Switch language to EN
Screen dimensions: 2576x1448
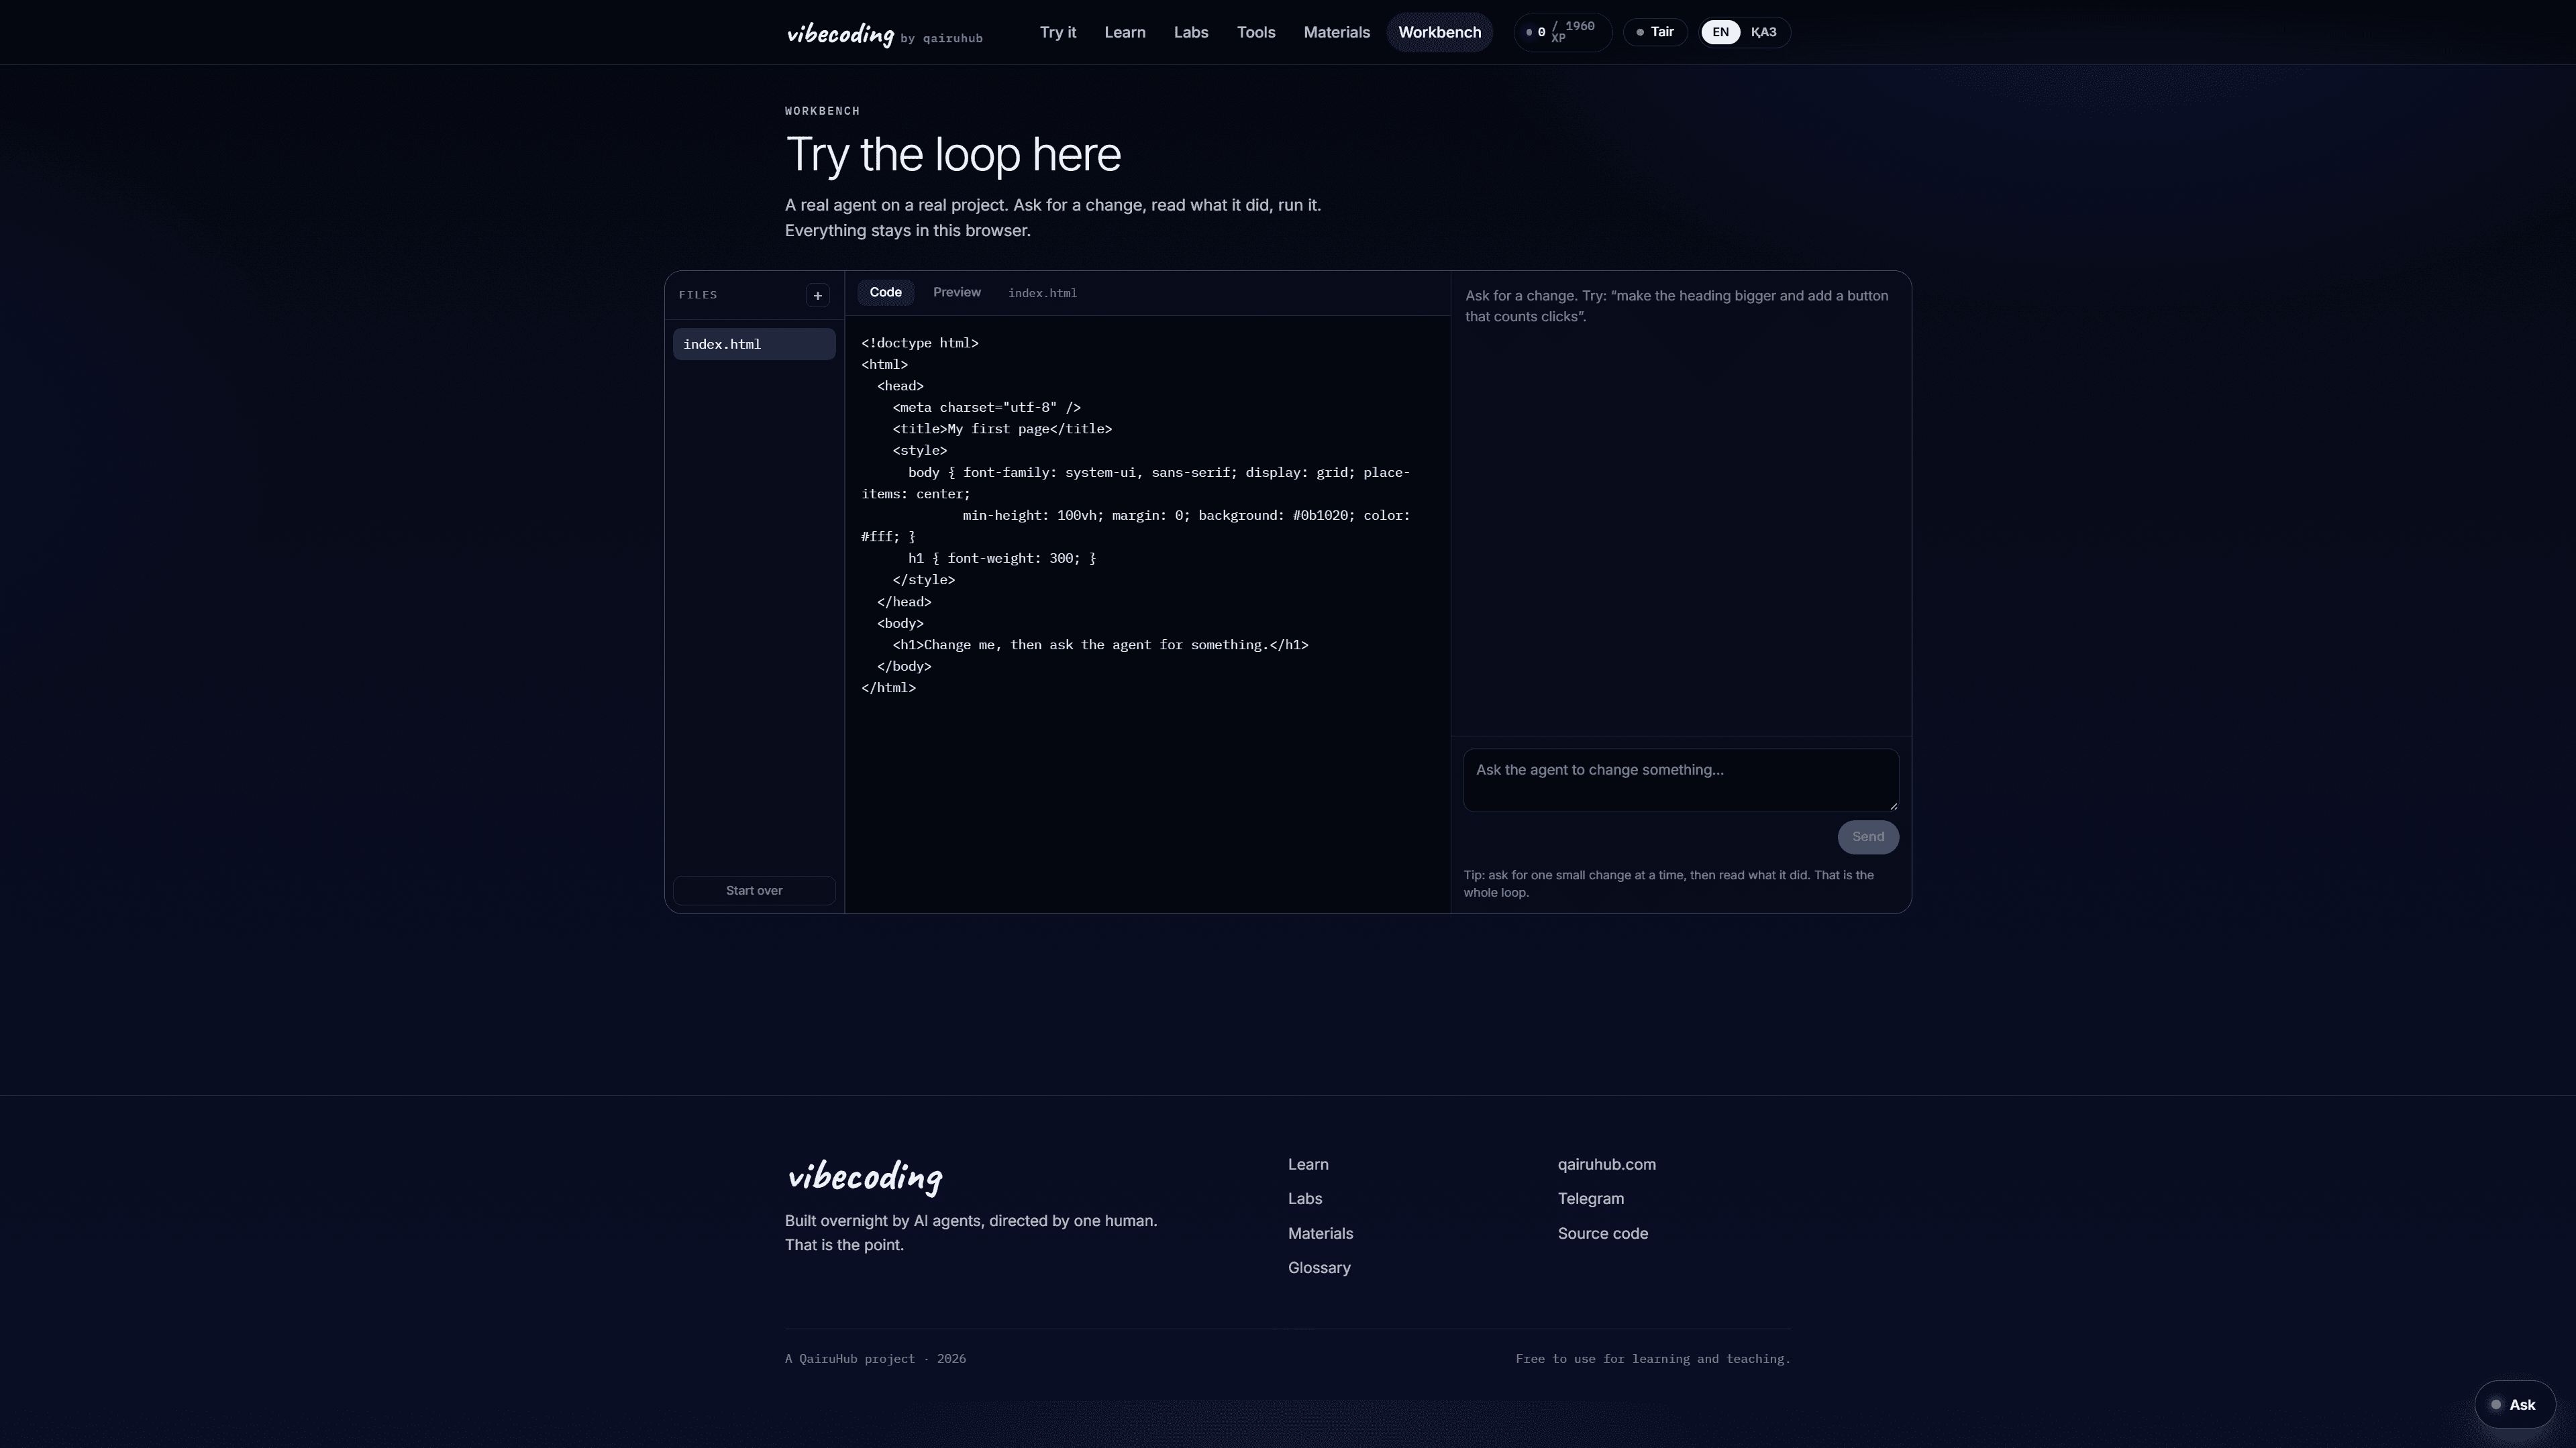(x=1720, y=32)
